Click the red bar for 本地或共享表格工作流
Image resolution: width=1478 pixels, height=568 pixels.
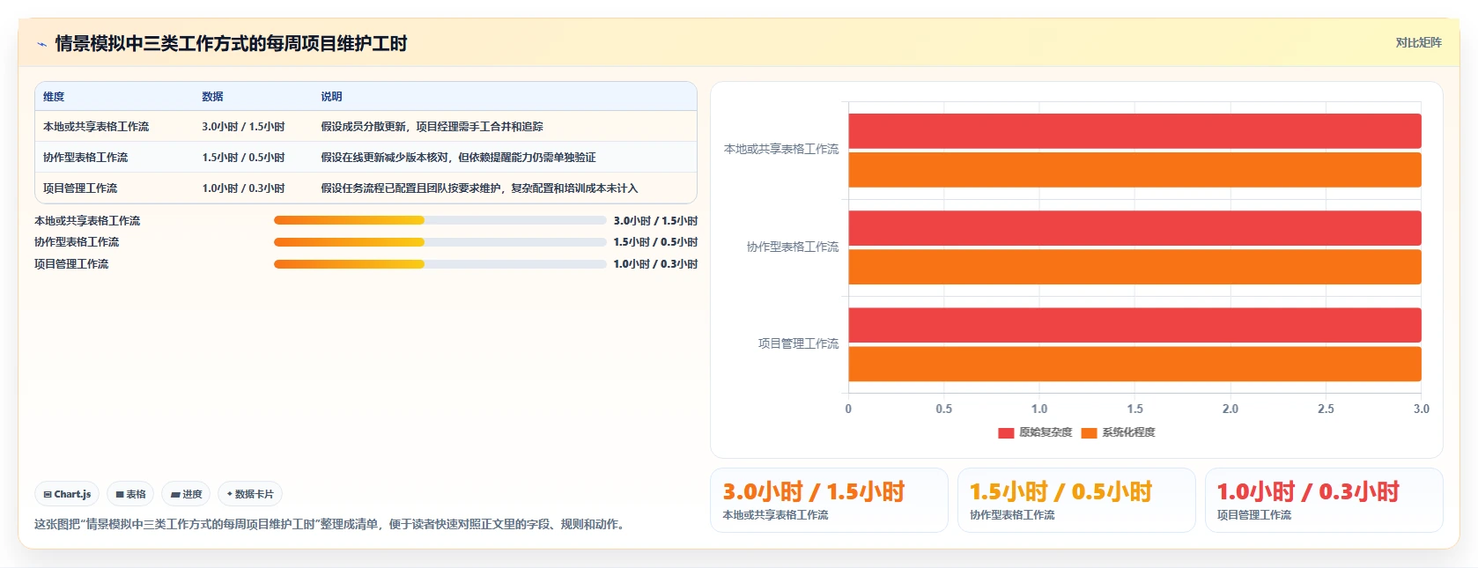click(1134, 131)
